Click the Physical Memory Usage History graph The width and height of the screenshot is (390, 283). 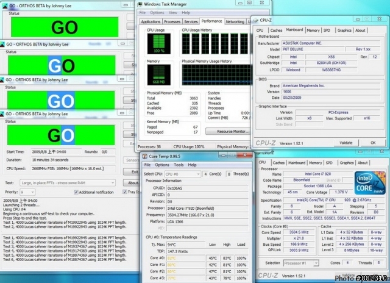216,75
